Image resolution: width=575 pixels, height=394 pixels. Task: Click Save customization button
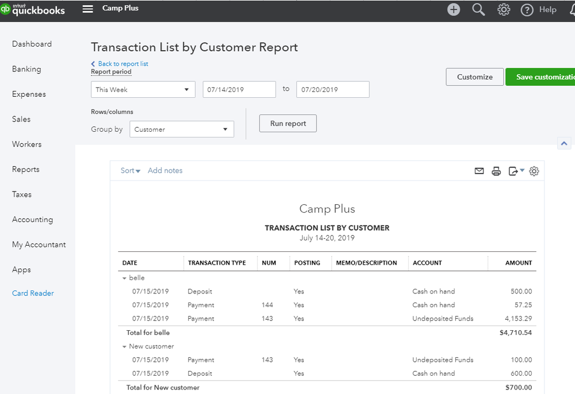click(x=540, y=77)
